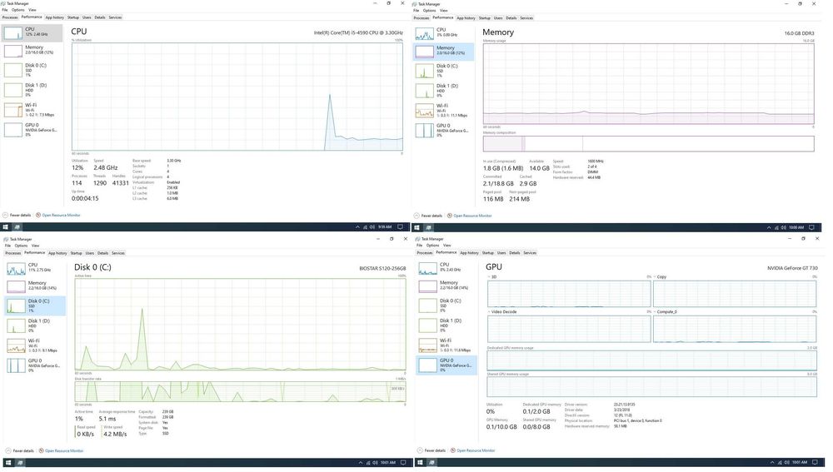Image resolution: width=833 pixels, height=472 pixels.
Task: Select GPU 0 in the CPU window's sidebar
Action: pyautogui.click(x=32, y=130)
